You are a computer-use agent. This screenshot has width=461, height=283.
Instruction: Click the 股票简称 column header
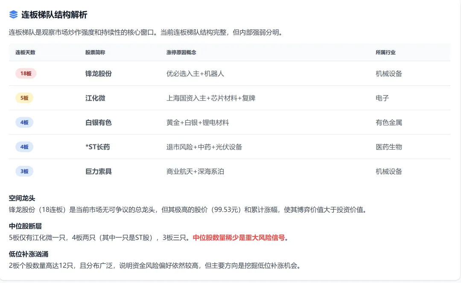95,52
